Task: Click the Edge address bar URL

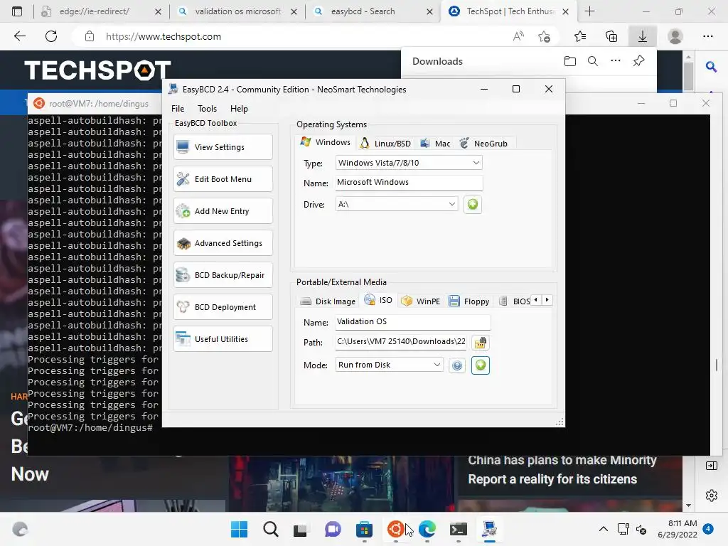Action: click(x=164, y=37)
